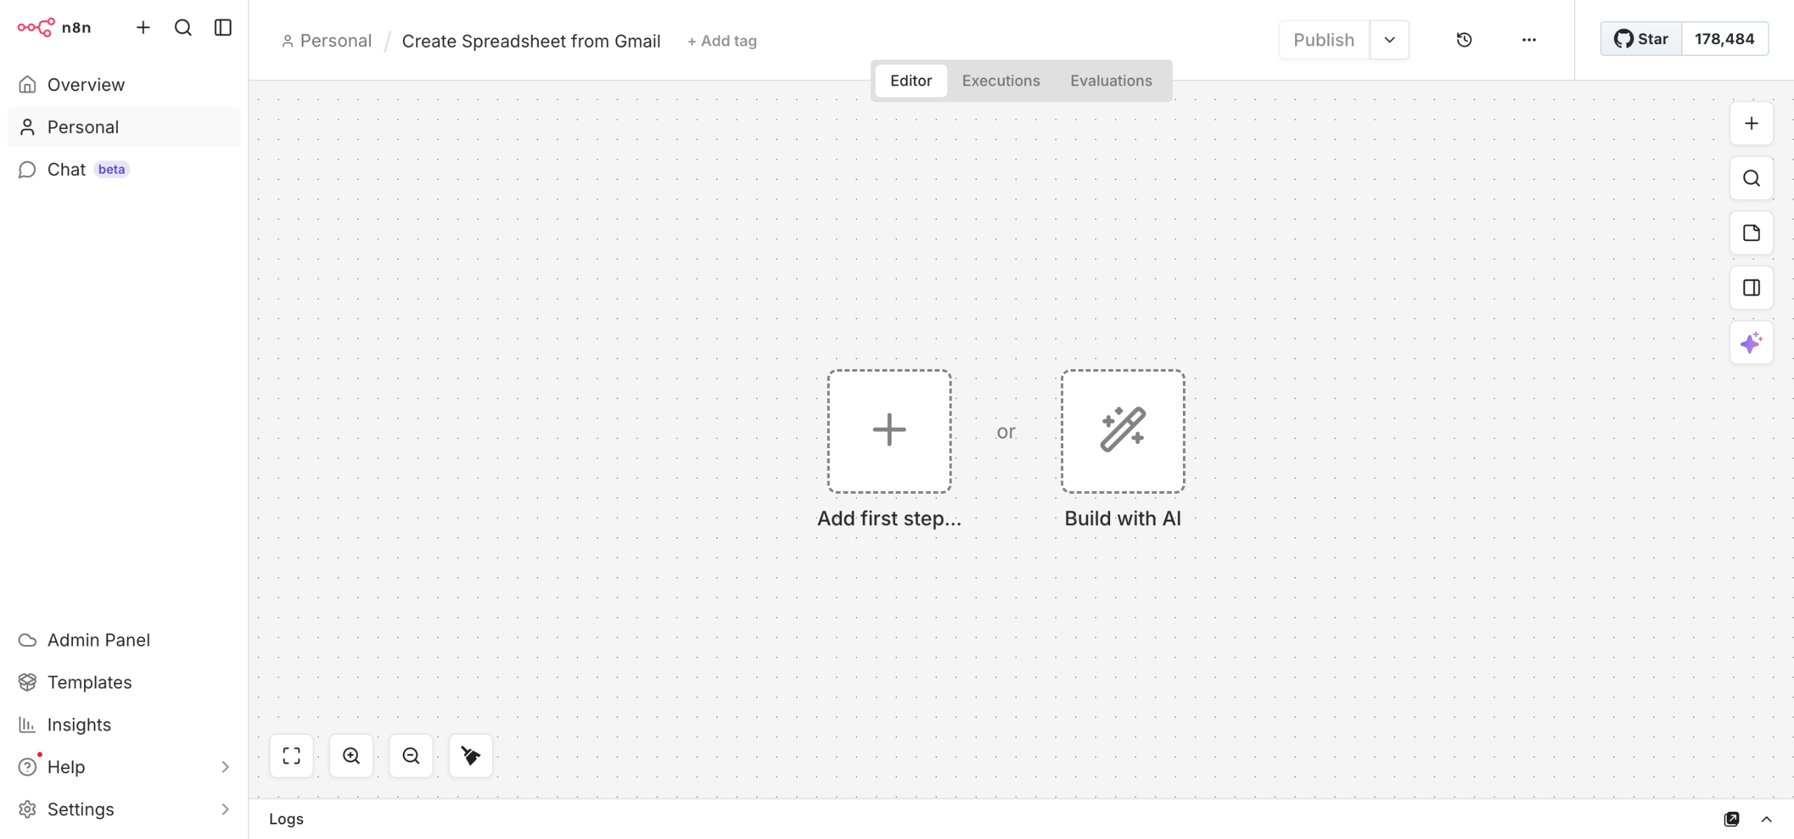Fit workflow view to screen

(x=292, y=756)
